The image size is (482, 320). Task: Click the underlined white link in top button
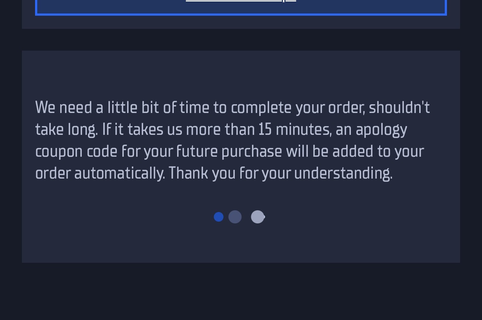tap(241, 1)
